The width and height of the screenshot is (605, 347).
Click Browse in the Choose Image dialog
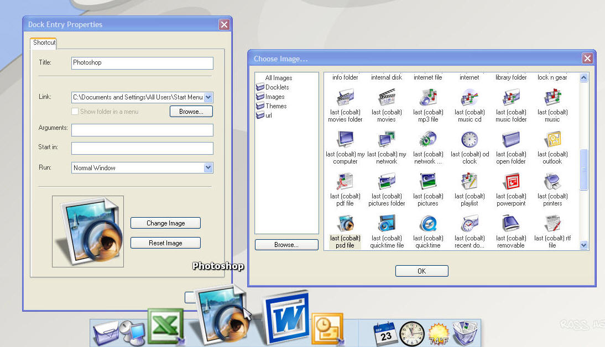coord(286,245)
